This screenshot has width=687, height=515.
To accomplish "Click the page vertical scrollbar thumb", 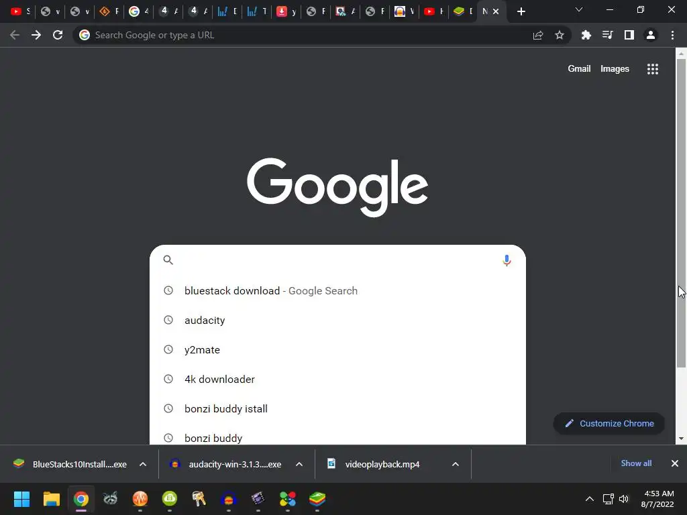I will (x=681, y=213).
